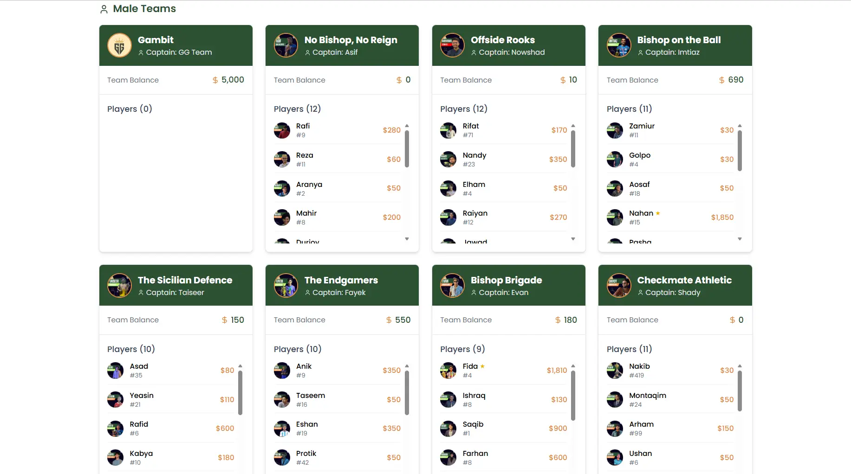Click the Bishop Brigade captain avatar
The image size is (851, 474).
coord(452,286)
